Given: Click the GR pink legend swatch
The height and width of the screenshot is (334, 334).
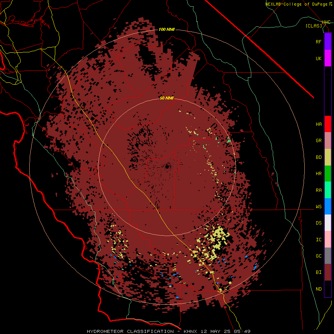Looking at the screenshot, I should (x=328, y=141).
